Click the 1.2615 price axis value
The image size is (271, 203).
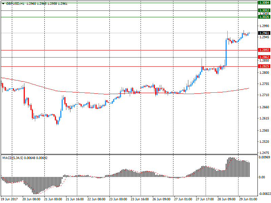tap(264, 118)
